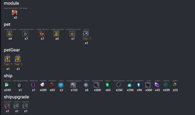Click the green crystal icon with x63
Screen dimensions: 195x115
pos(107,85)
